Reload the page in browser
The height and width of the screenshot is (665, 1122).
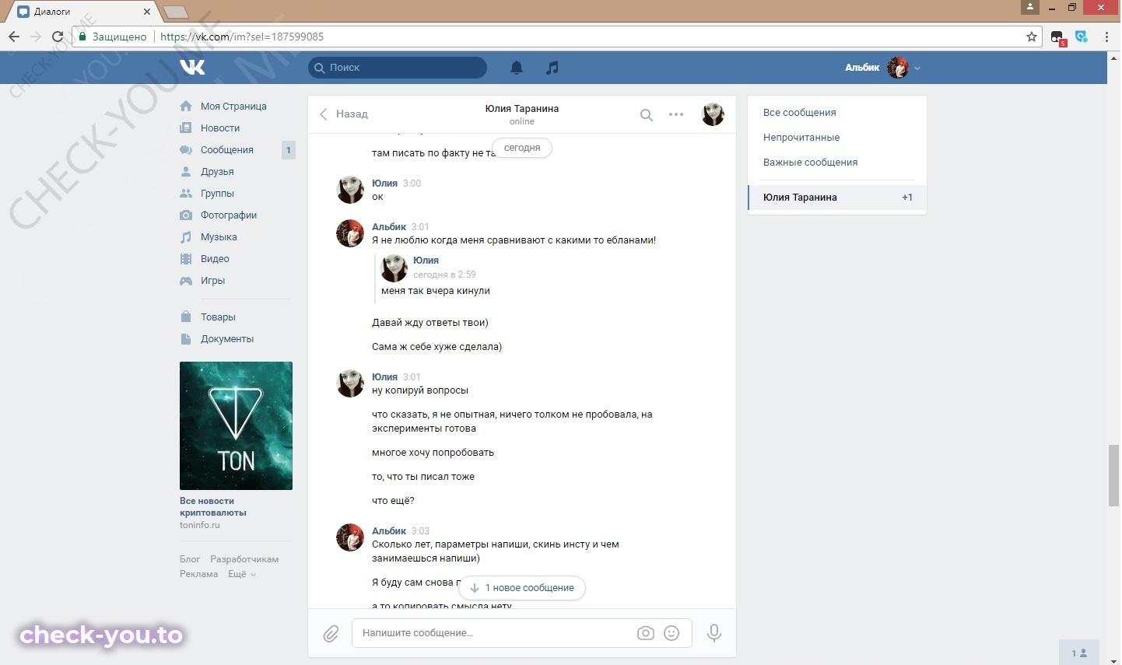[x=57, y=37]
